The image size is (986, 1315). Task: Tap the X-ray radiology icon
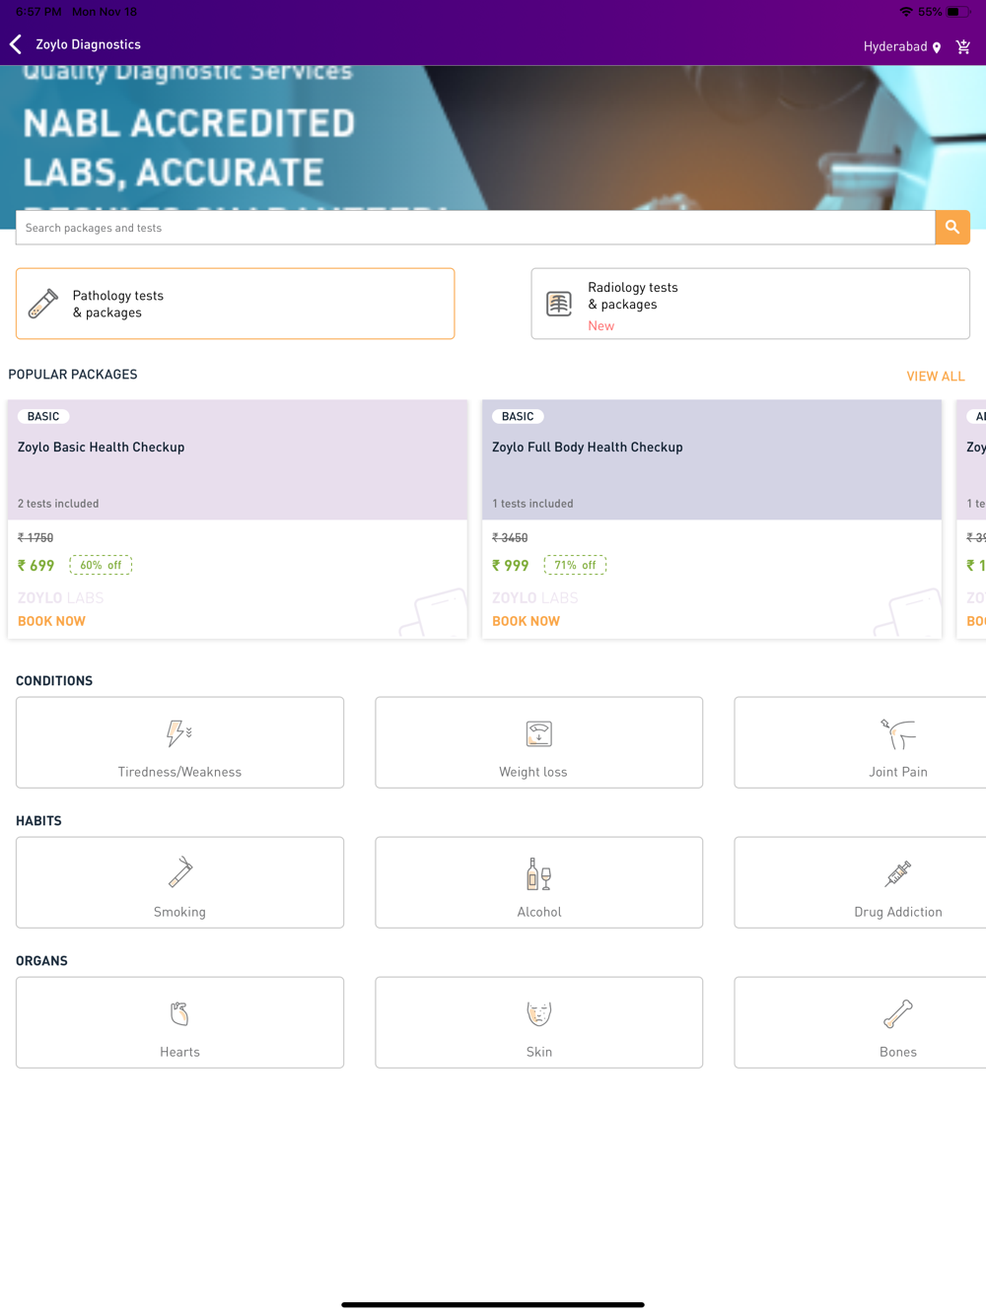pos(559,304)
